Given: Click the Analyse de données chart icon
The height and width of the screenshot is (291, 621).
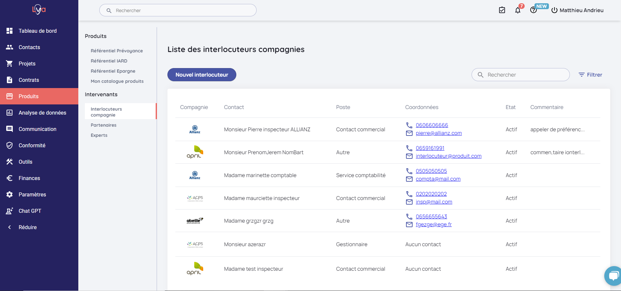Looking at the screenshot, I should coord(10,113).
